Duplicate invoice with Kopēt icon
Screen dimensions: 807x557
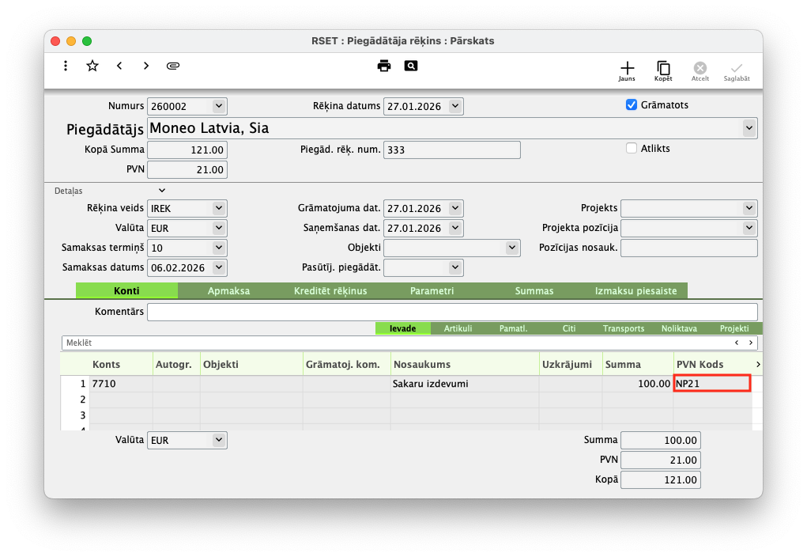tap(663, 70)
